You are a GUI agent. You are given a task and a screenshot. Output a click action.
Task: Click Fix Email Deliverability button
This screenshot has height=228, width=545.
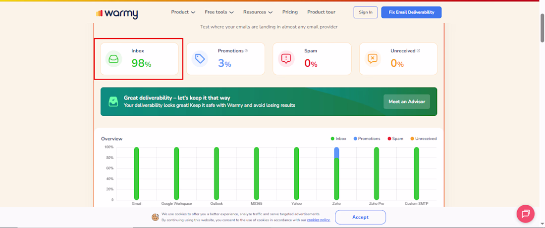point(412,12)
